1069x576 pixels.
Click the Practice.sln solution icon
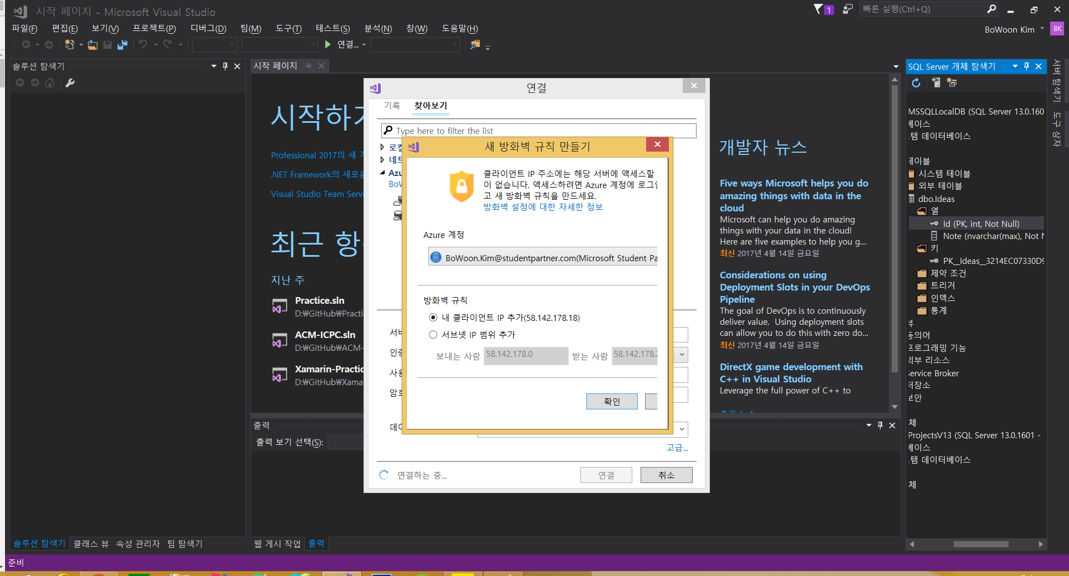pyautogui.click(x=279, y=306)
